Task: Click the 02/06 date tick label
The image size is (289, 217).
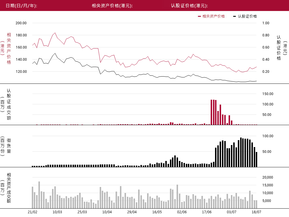Action: pyautogui.click(x=182, y=212)
